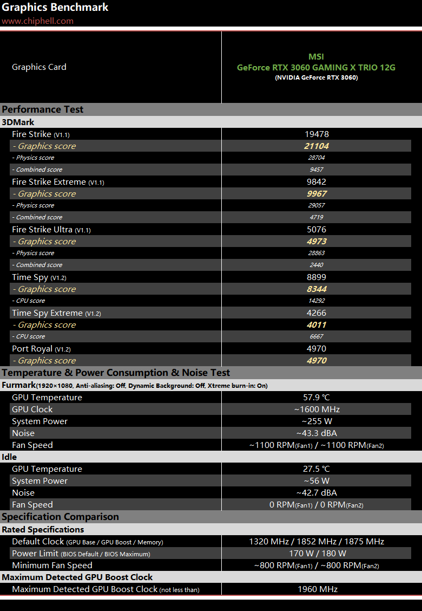
Task: Select the Graphics Card row label
Action: 39,67
